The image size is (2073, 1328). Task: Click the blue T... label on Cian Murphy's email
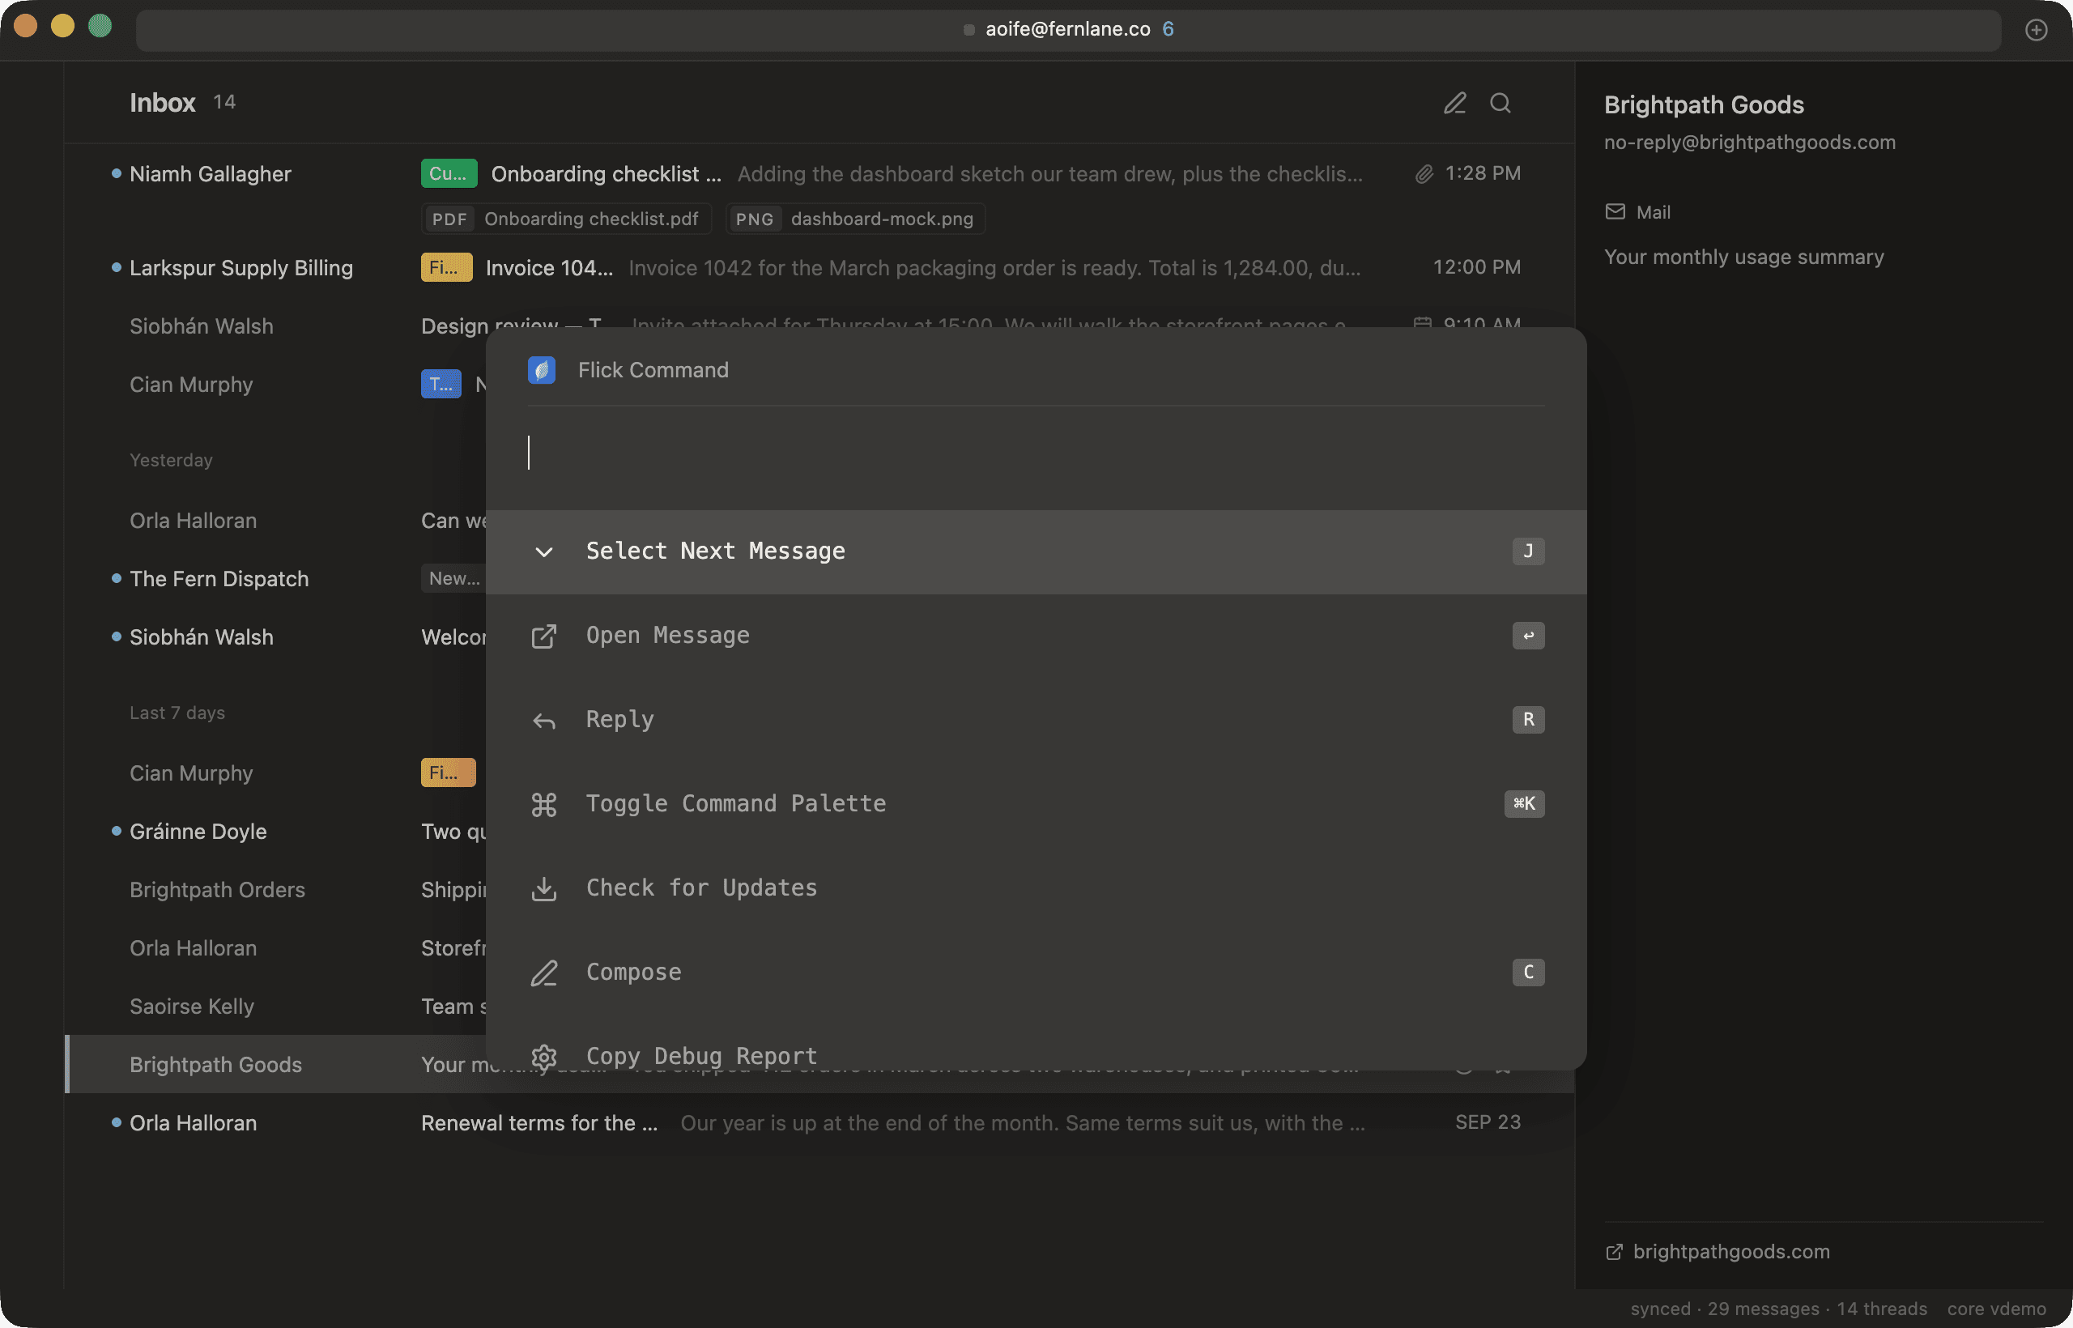(441, 384)
